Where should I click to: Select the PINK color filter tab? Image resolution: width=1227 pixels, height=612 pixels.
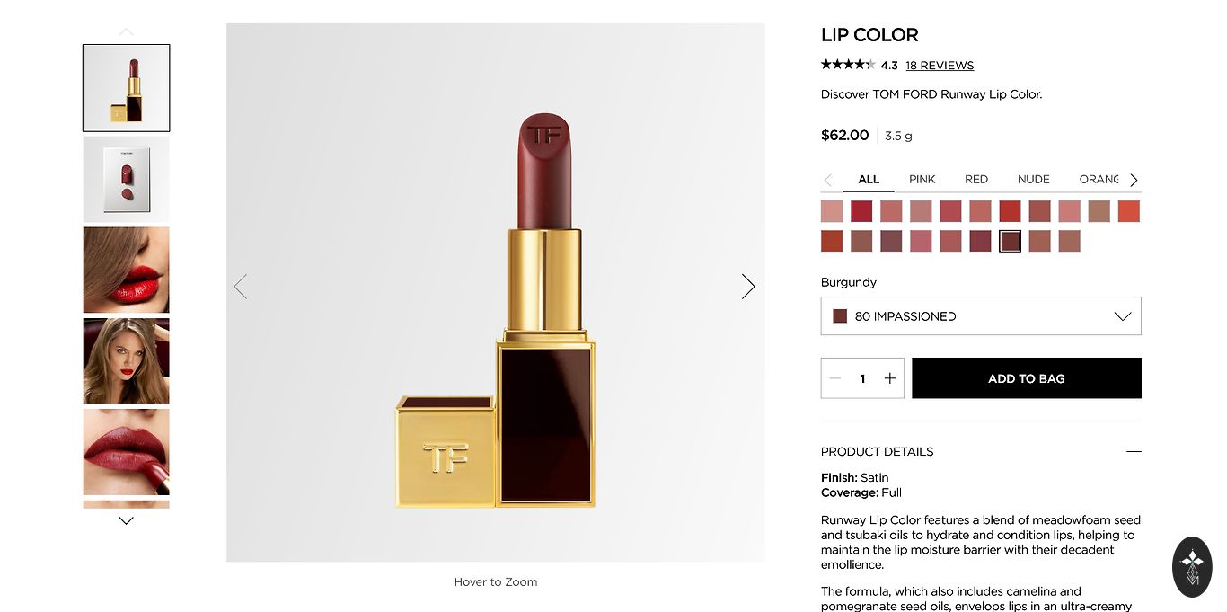pos(922,179)
